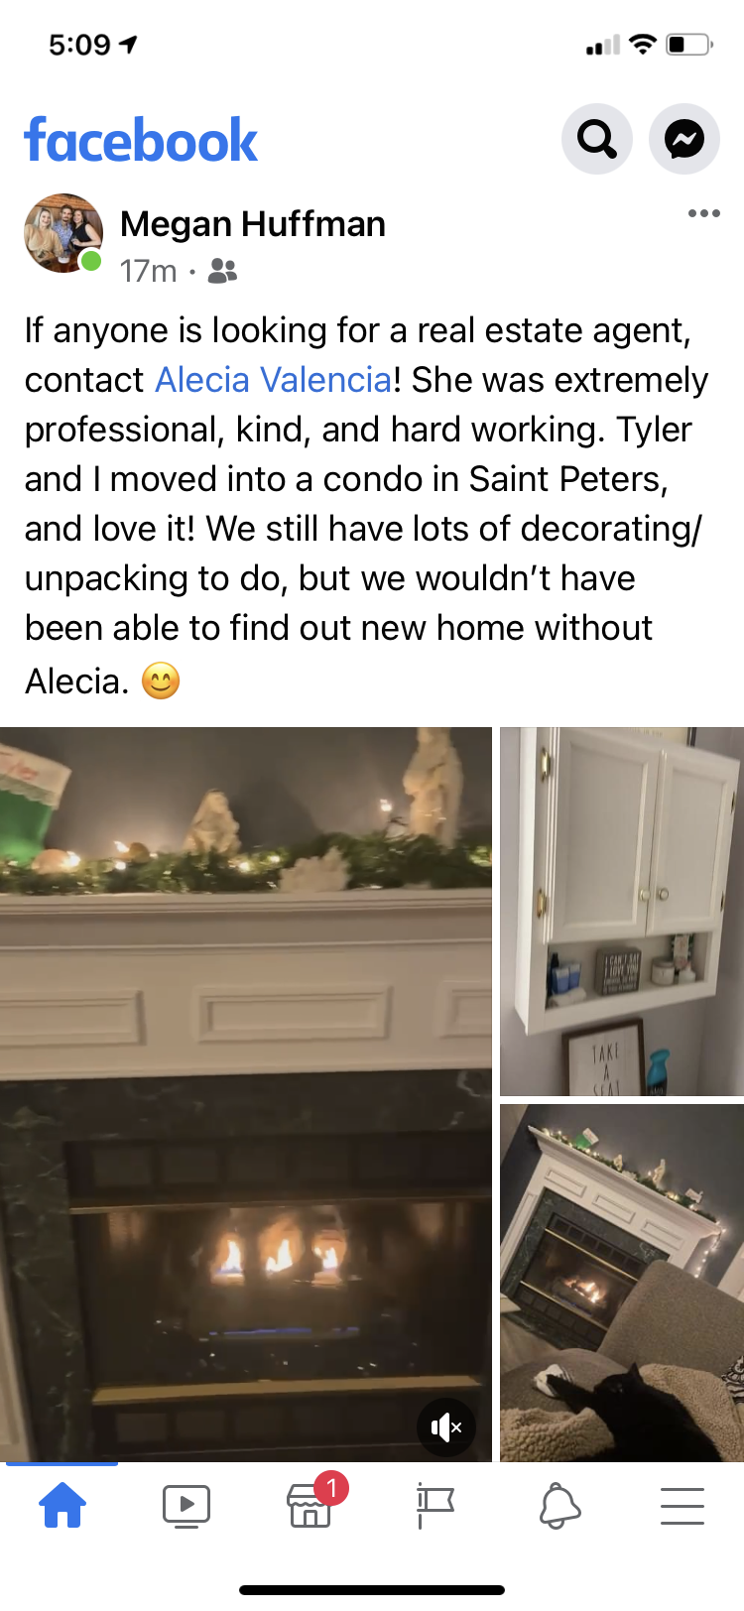Image resolution: width=744 pixels, height=1611 pixels.
Task: Tap Megan Huffman's profile picture
Action: 63,233
